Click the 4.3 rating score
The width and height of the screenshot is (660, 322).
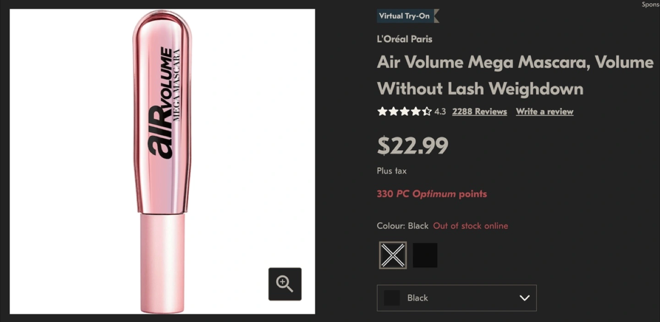[x=440, y=111]
